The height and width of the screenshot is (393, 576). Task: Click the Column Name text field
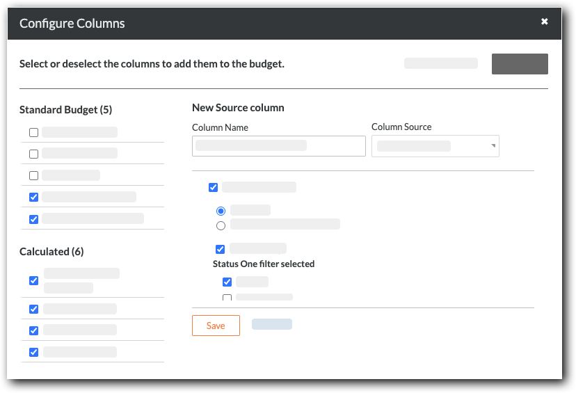coord(278,146)
